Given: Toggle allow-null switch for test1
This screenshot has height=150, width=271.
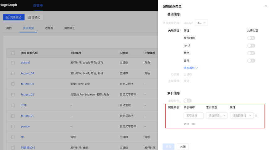Looking at the screenshot, I should tap(251, 45).
